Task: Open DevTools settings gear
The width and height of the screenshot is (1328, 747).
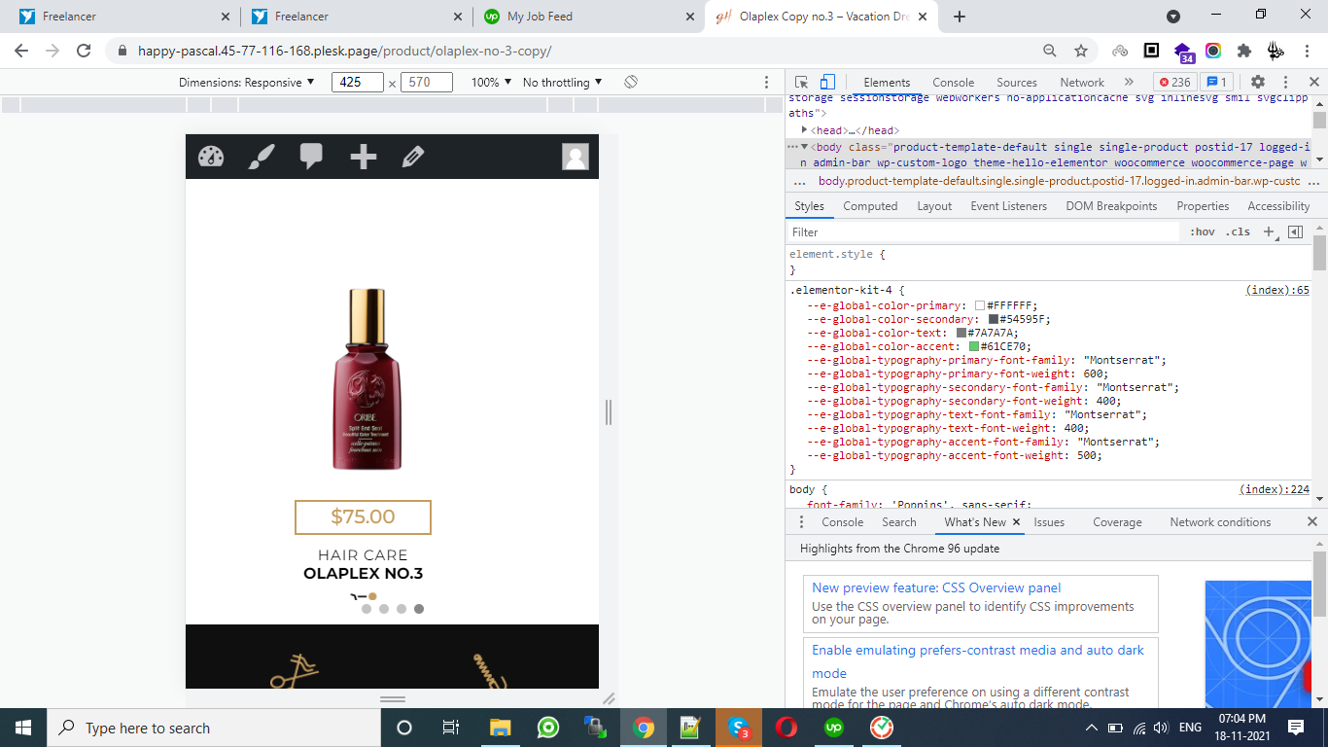Action: tap(1258, 82)
